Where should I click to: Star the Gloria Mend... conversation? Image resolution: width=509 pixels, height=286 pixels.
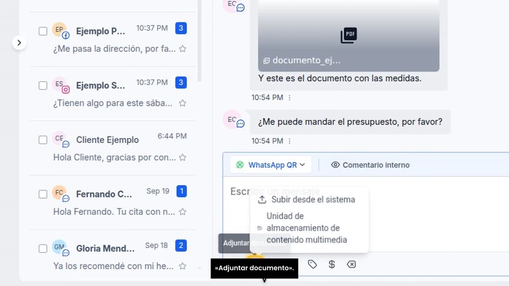[x=183, y=266]
